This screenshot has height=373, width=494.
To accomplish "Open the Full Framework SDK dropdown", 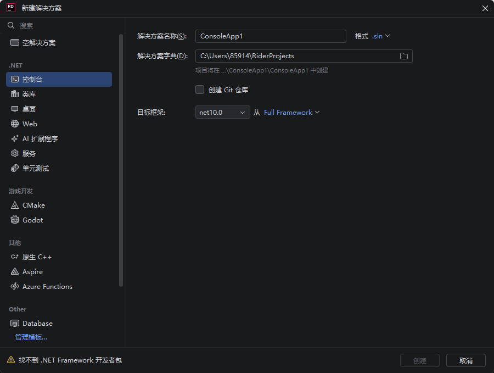I will [292, 112].
